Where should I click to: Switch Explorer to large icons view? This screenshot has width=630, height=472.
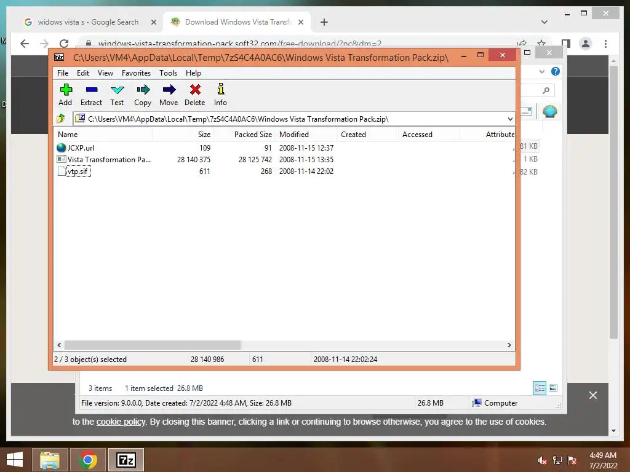(x=553, y=388)
